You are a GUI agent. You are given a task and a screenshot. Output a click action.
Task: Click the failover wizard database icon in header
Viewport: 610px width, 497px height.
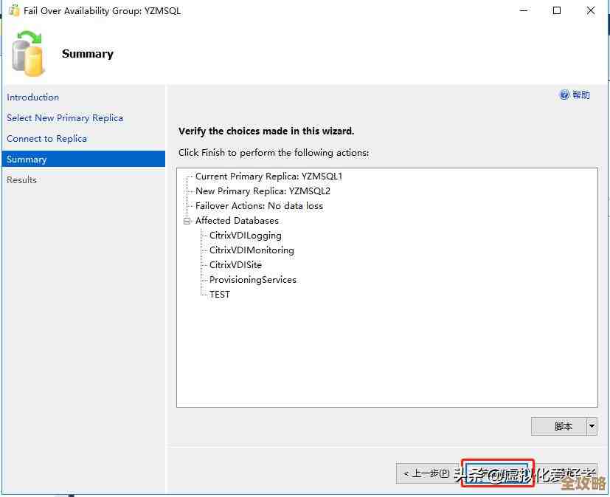coord(28,54)
